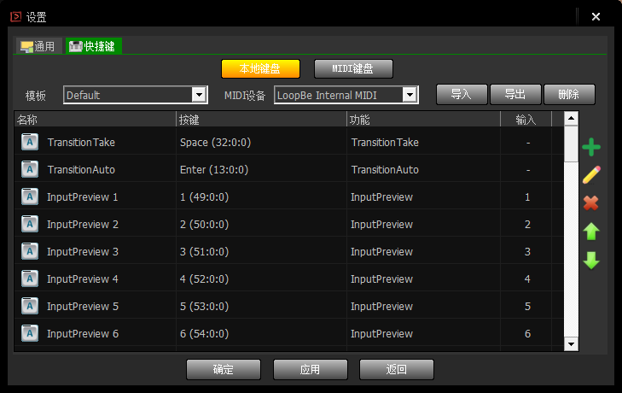The image size is (622, 393).
Task: Sort list by 按键 column header
Action: click(x=259, y=120)
